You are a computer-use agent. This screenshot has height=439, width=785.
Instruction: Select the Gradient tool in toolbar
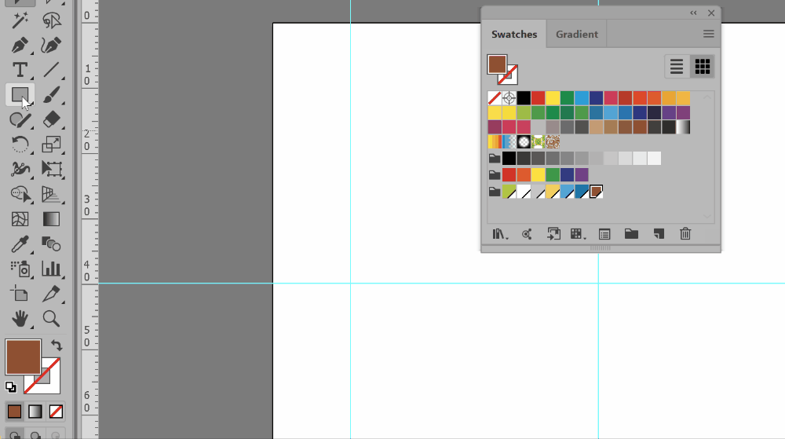(x=51, y=219)
